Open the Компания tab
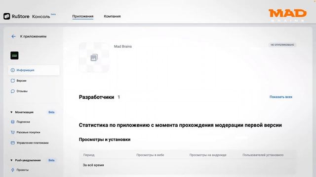Viewport: 316px width, 177px height. point(112,16)
